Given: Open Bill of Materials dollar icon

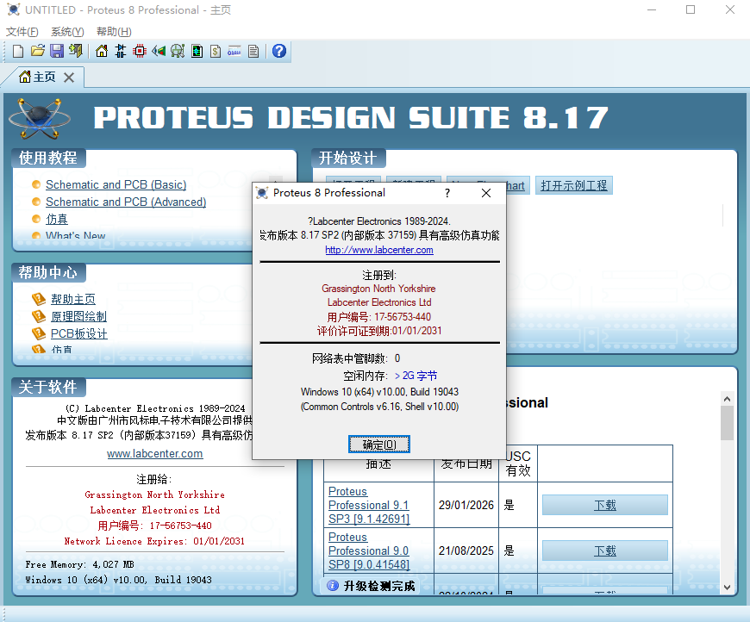Looking at the screenshot, I should pyautogui.click(x=216, y=51).
